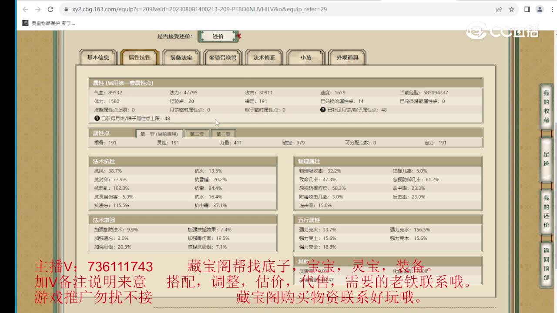Click the 还价 button
This screenshot has width=557, height=313.
click(219, 37)
